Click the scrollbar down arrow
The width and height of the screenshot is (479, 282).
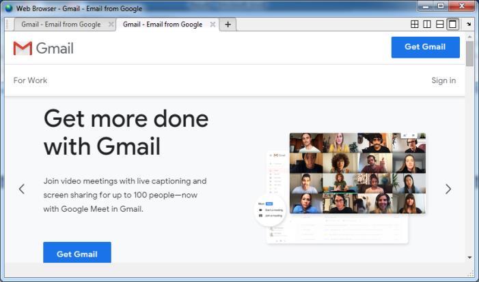[469, 257]
